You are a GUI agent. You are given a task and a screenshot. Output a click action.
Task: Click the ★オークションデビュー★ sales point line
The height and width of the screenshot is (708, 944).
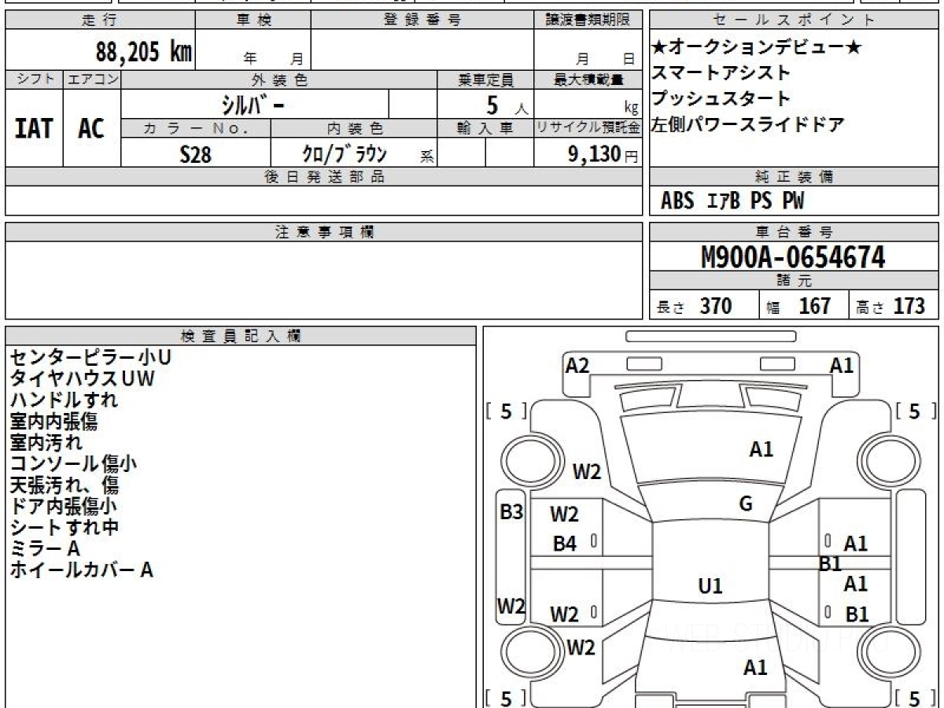tap(757, 48)
